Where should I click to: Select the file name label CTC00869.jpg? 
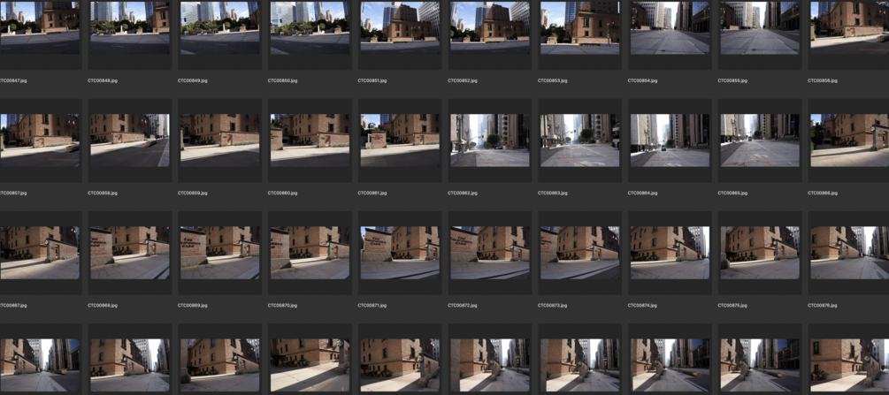[193, 305]
